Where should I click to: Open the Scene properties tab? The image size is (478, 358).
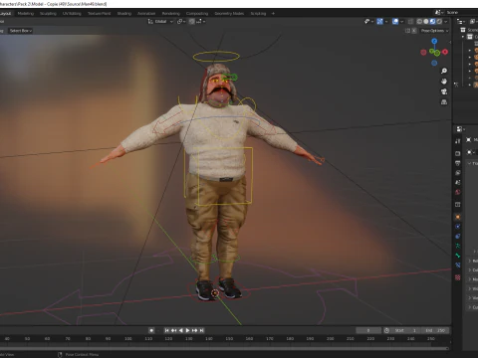458,182
